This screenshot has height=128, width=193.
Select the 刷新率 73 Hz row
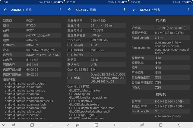point(96,60)
